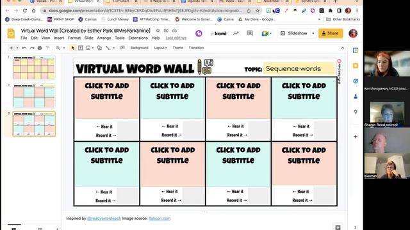This screenshot has height=230, width=410.
Task: Open Calendar icon atop the side panel
Action: (356, 50)
